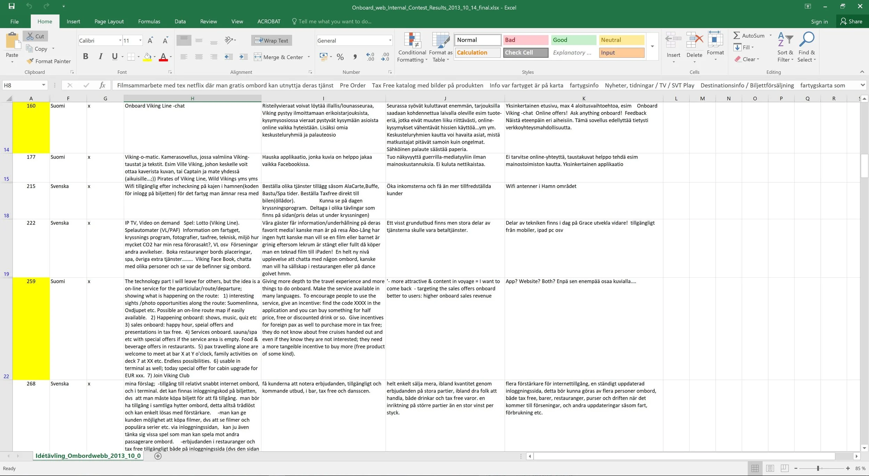Click the Format Painter brush icon
This screenshot has height=476, width=869.
tap(30, 61)
